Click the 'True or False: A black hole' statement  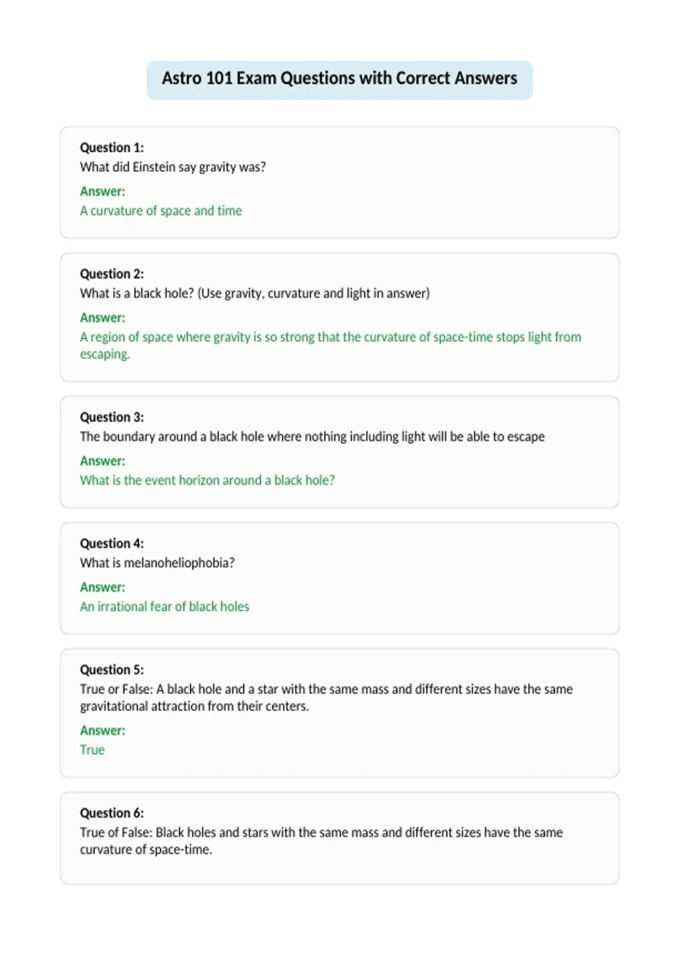(x=326, y=697)
